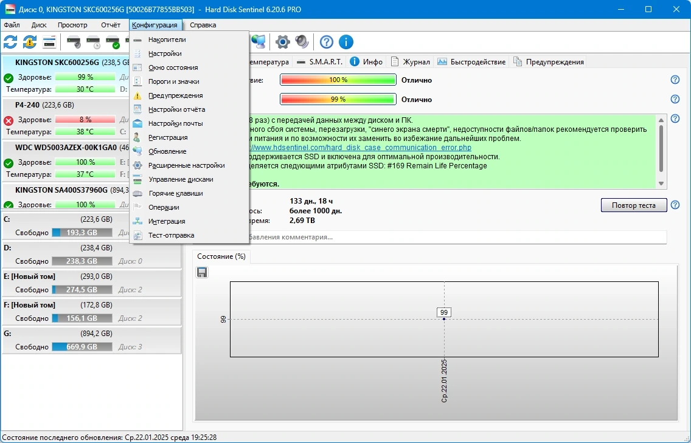Choose the Регистрация menu entry
Image resolution: width=691 pixels, height=443 pixels.
click(189, 137)
